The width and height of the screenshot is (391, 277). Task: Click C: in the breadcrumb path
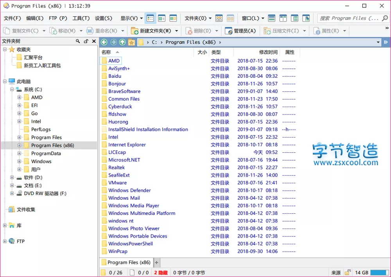154,42
